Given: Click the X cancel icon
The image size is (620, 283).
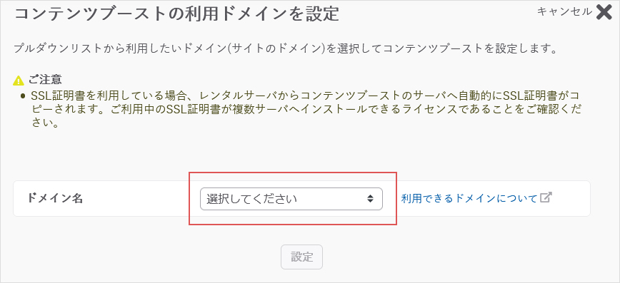Looking at the screenshot, I should point(604,12).
